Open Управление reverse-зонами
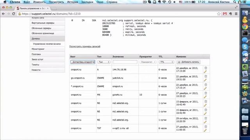 pos(47,44)
